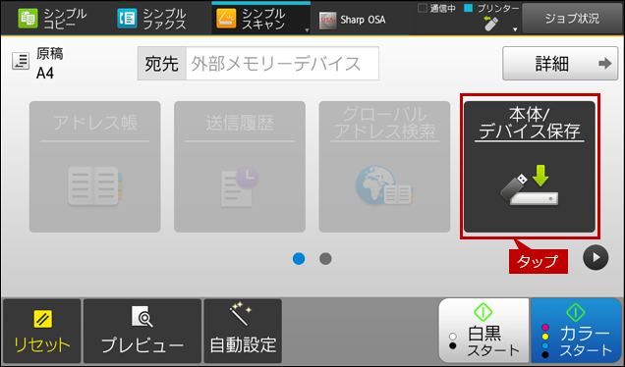The width and height of the screenshot is (625, 367).
Task: Tap the リセット reset button
Action: 42,331
